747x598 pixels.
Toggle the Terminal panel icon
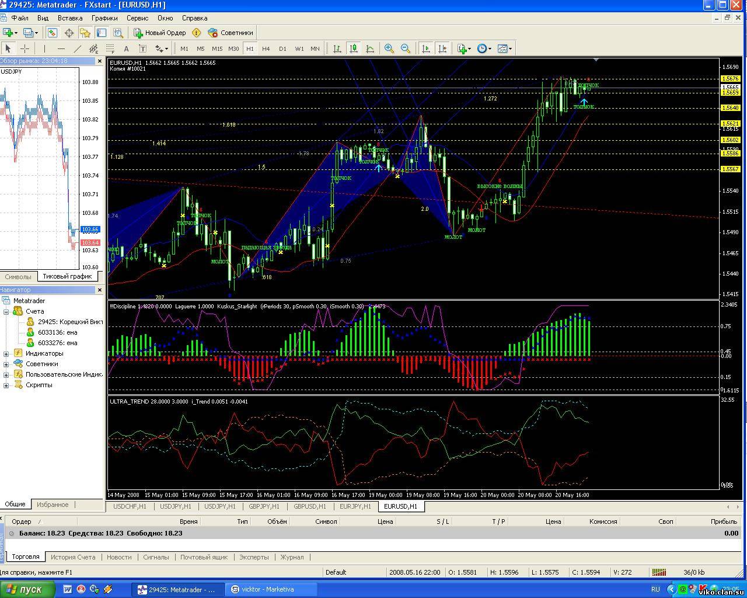click(102, 33)
